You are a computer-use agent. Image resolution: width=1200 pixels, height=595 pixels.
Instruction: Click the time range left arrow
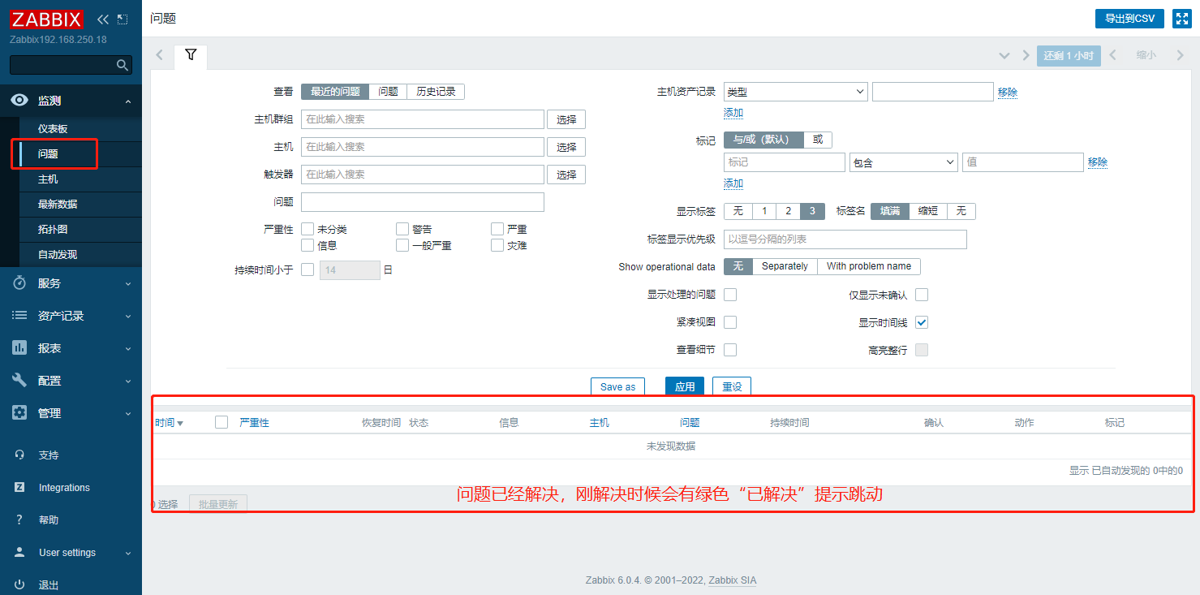(x=1113, y=55)
